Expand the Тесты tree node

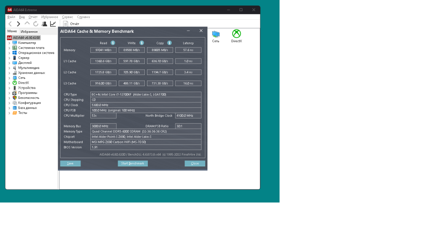pyautogui.click(x=9, y=113)
